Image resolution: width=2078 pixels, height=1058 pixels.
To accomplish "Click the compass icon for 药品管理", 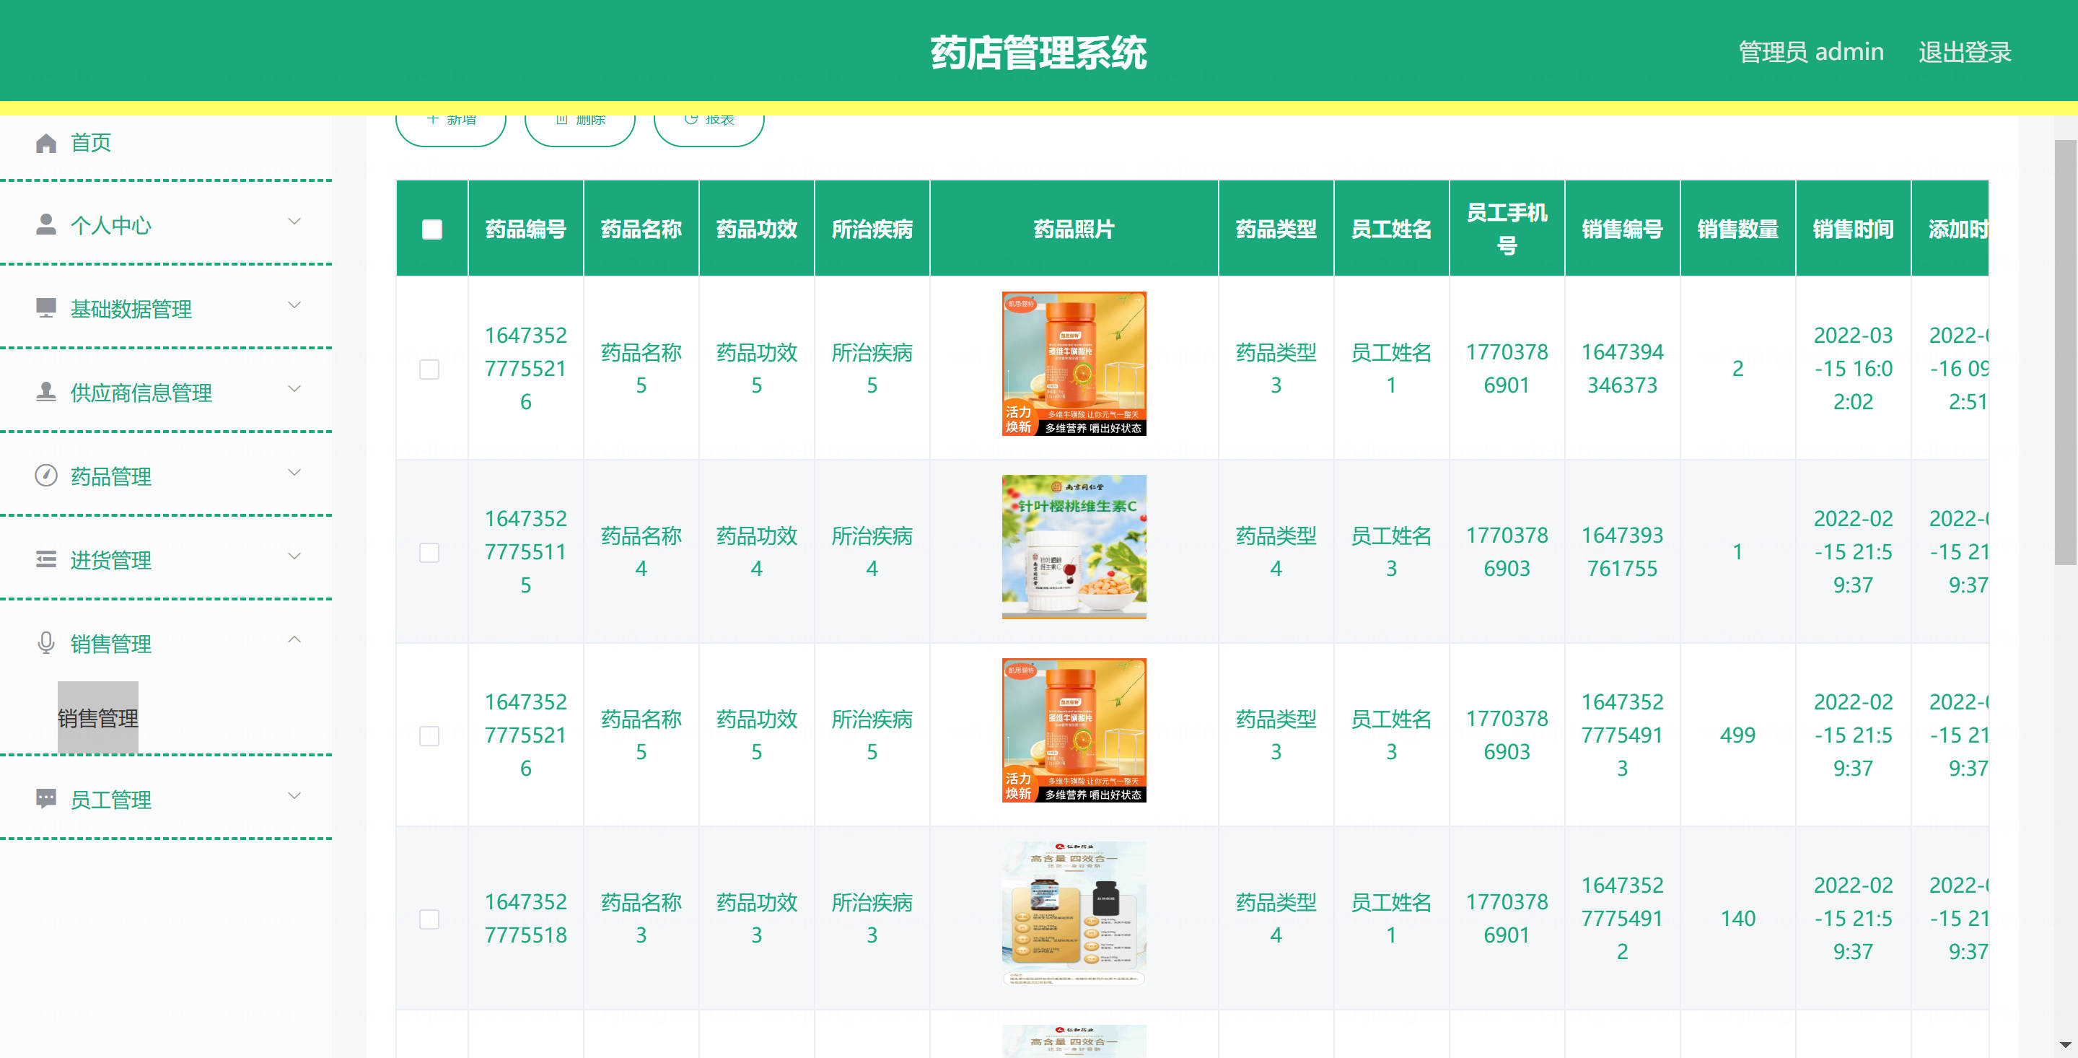I will pos(46,476).
